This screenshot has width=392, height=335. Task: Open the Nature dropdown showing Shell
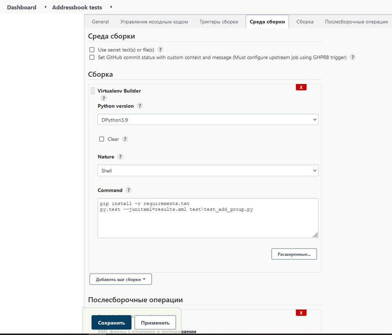[x=208, y=170]
